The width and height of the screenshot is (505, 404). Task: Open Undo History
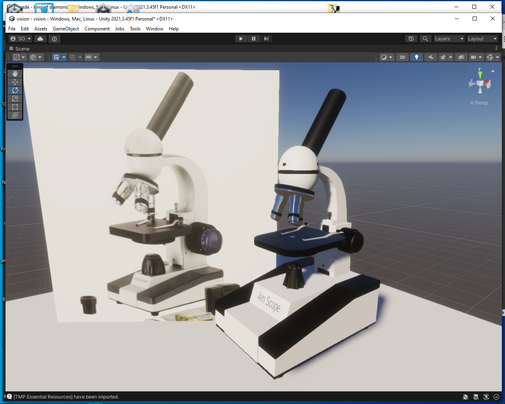(411, 39)
